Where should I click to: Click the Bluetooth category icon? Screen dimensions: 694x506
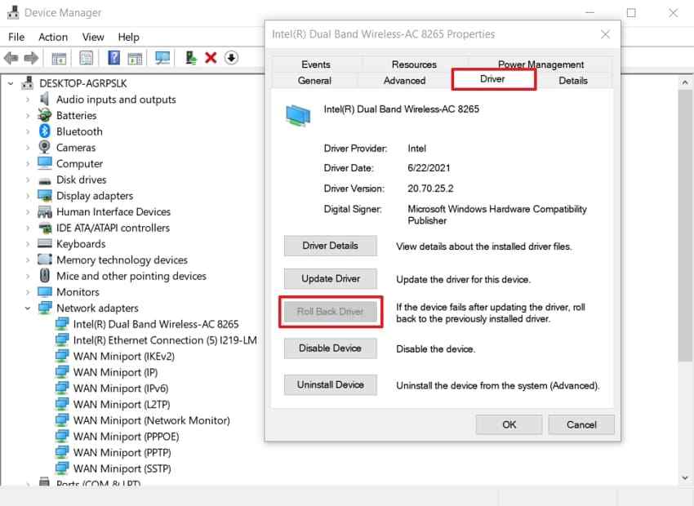[x=44, y=131]
